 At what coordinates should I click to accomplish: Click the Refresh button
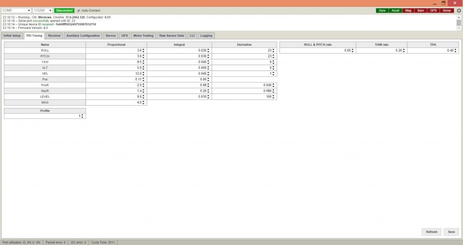click(432, 232)
